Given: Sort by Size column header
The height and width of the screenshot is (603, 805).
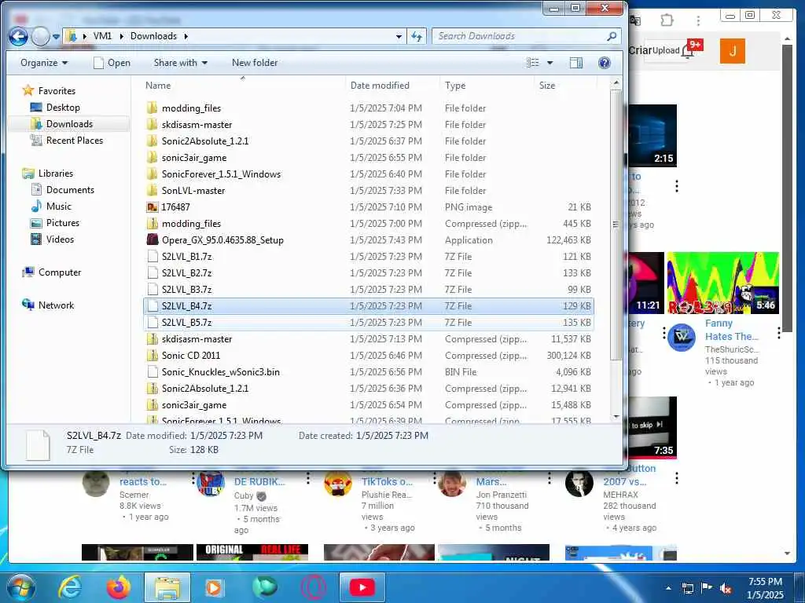Looking at the screenshot, I should pyautogui.click(x=547, y=86).
